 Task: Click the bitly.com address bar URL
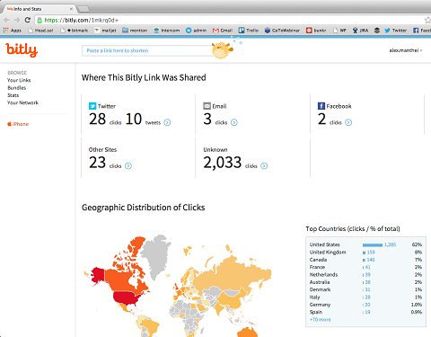82,20
